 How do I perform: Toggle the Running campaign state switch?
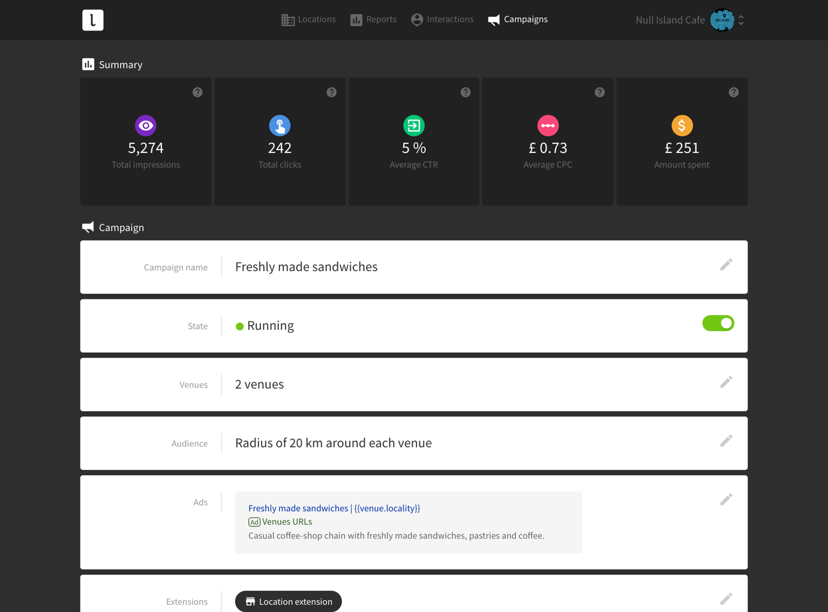click(718, 323)
